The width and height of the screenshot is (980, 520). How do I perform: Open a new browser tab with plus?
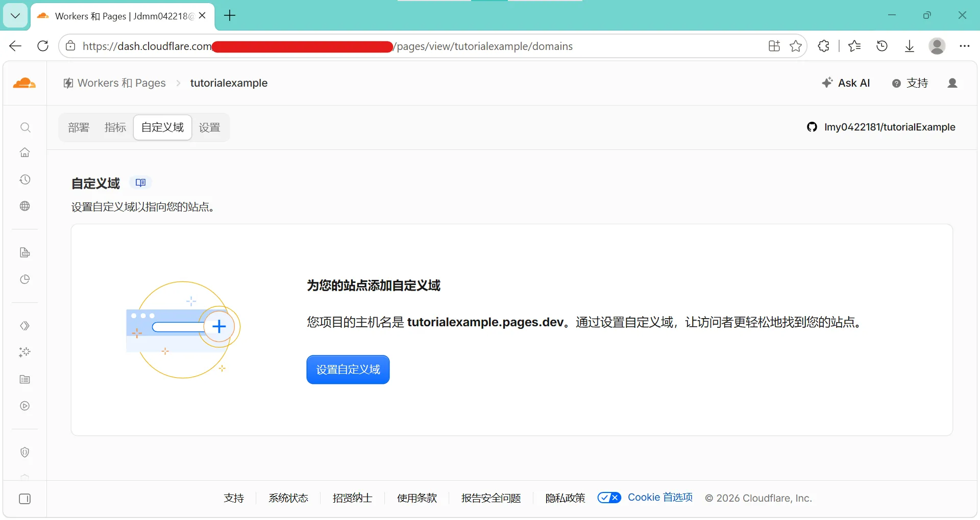point(230,16)
